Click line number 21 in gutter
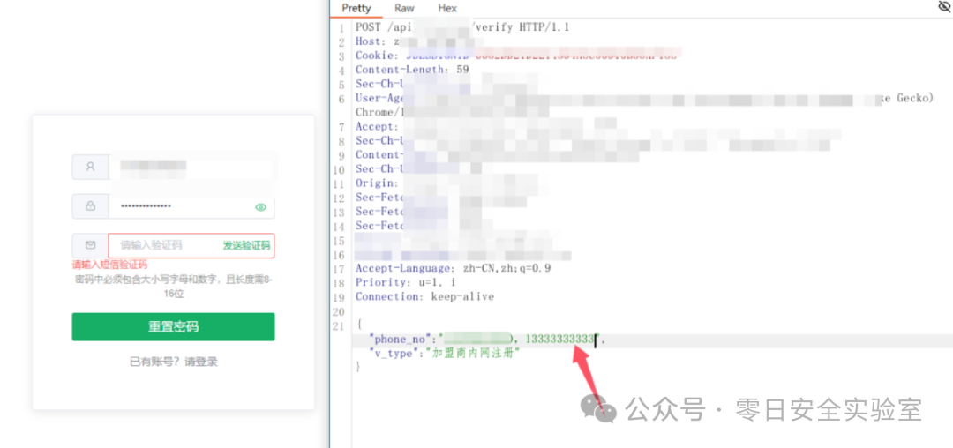 339,326
